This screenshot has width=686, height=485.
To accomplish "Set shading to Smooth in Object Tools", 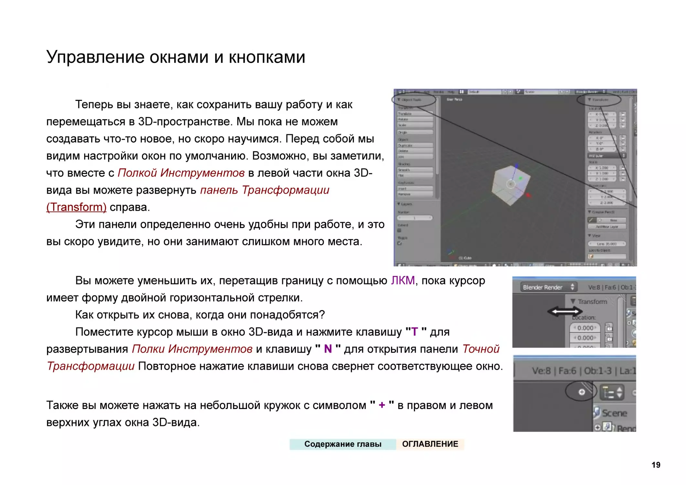I will 415,169.
